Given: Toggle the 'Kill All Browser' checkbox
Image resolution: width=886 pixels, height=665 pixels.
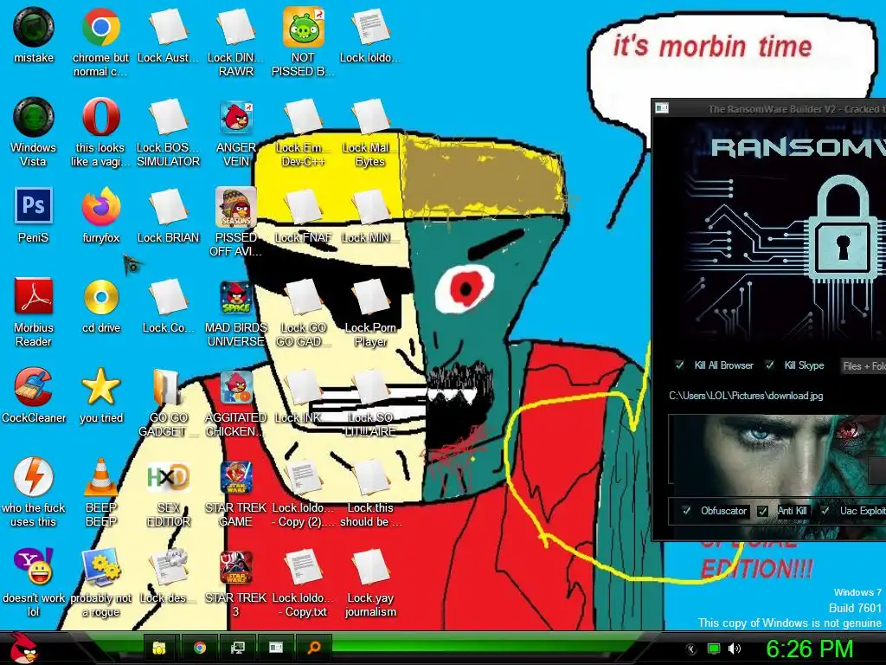Looking at the screenshot, I should (x=680, y=365).
